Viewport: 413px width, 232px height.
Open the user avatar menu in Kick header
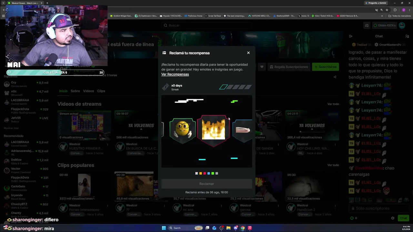(x=402, y=25)
